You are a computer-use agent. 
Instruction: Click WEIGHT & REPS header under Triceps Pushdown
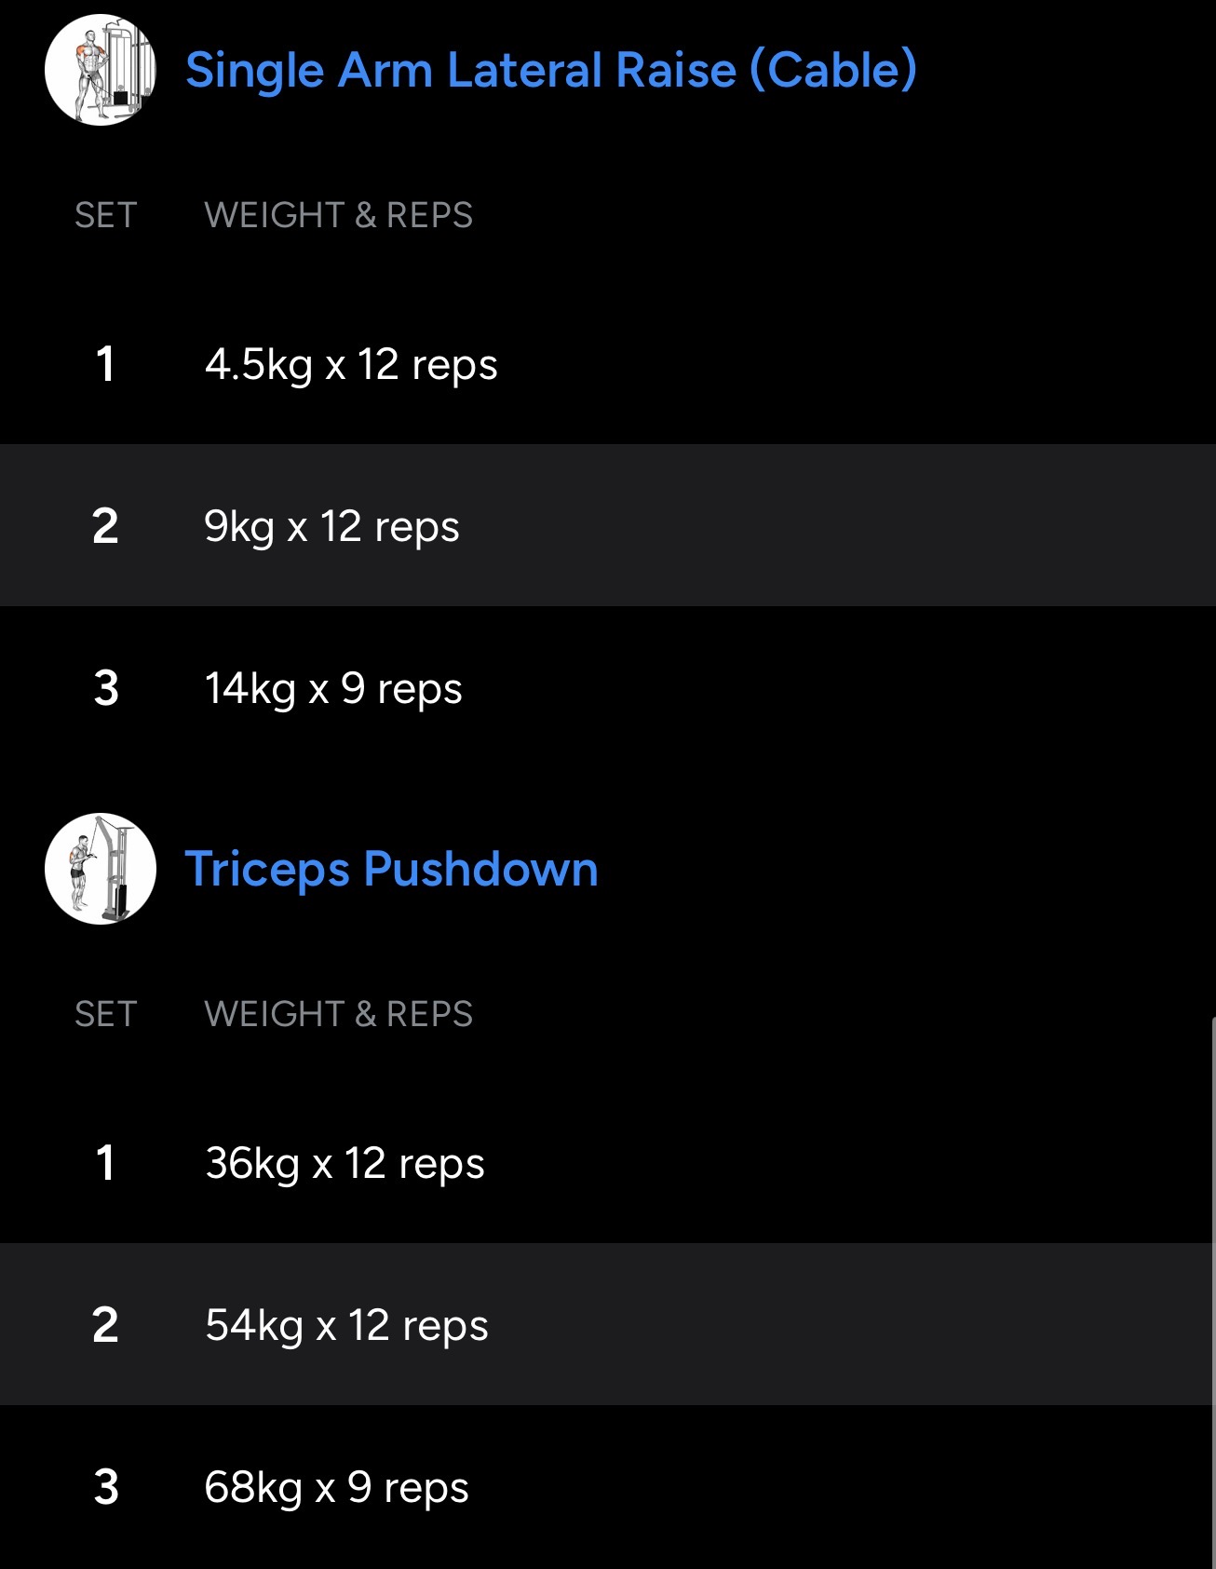(338, 1014)
